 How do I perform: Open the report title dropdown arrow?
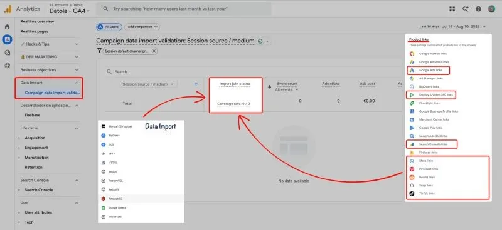point(267,41)
